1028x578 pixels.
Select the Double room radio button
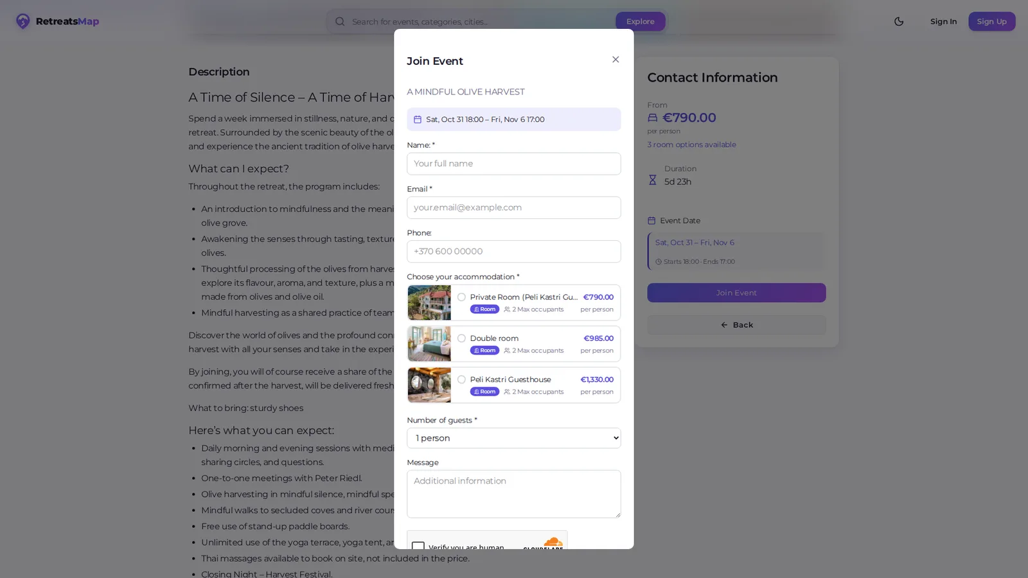(461, 338)
